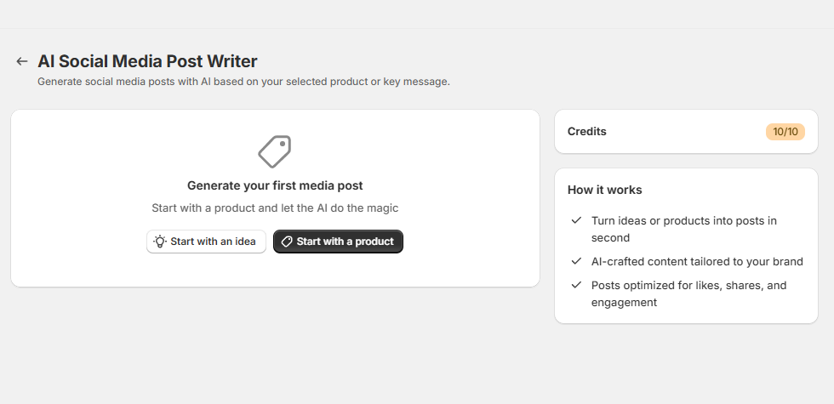Click checkmark beside 'Posts optimized for likes'

(576, 285)
